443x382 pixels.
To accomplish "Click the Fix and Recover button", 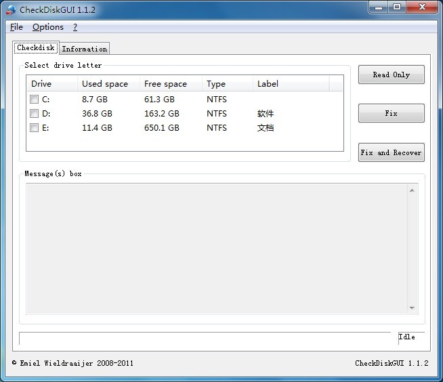I will click(x=391, y=152).
